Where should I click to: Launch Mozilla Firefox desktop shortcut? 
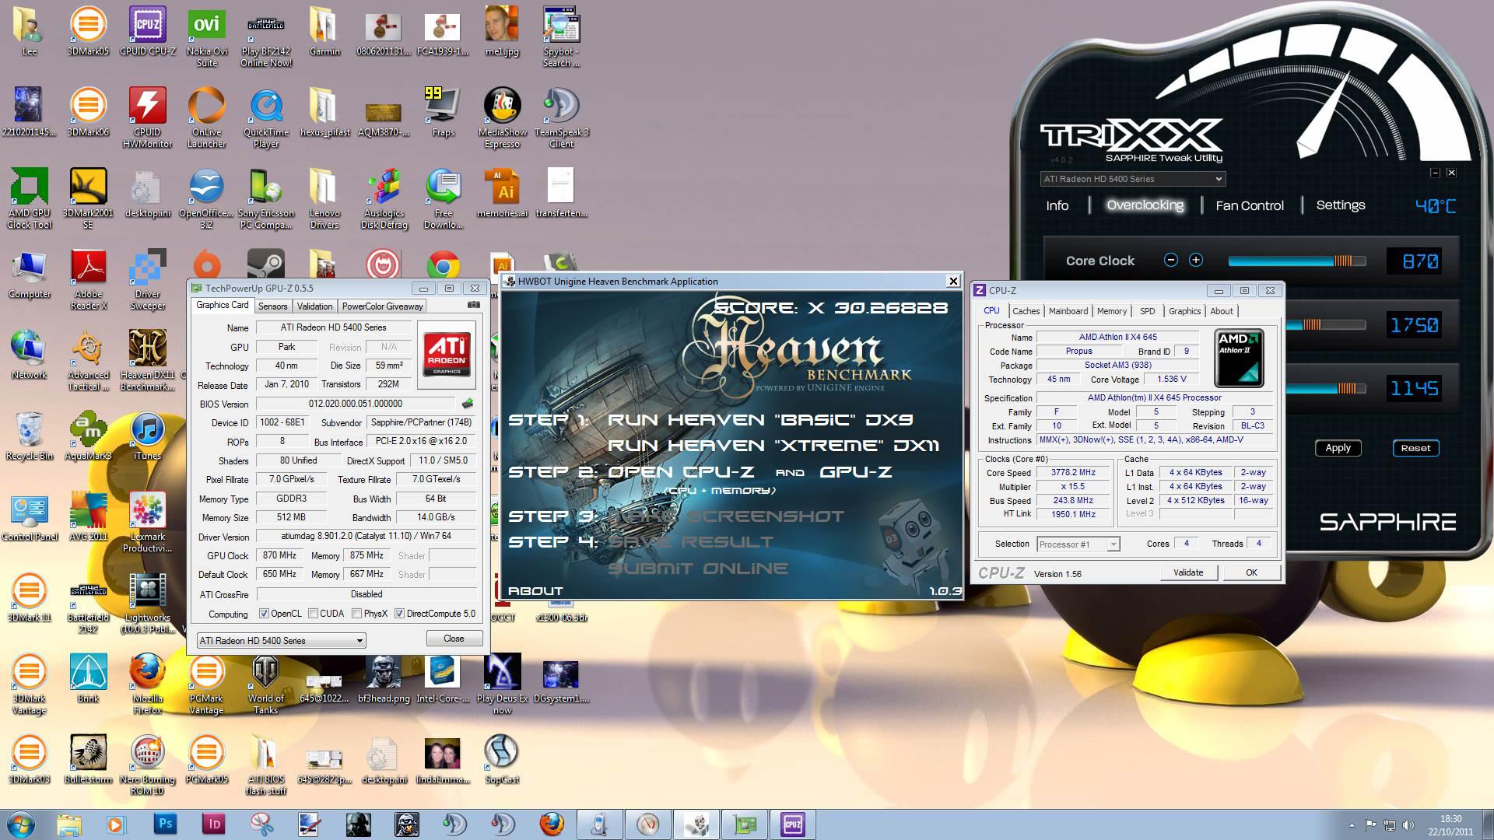pos(147,683)
